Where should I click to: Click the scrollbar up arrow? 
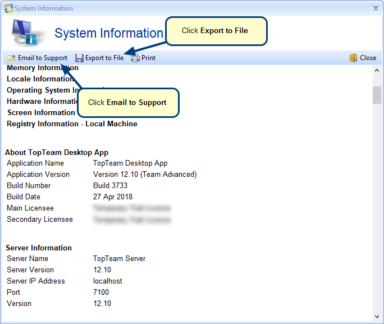click(x=377, y=71)
